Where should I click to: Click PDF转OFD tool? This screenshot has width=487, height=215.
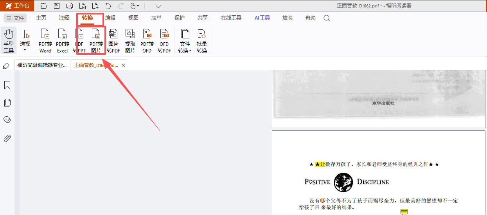(x=147, y=41)
